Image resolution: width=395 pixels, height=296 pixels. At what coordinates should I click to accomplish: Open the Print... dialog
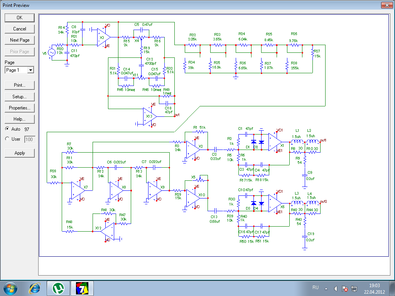pos(19,85)
